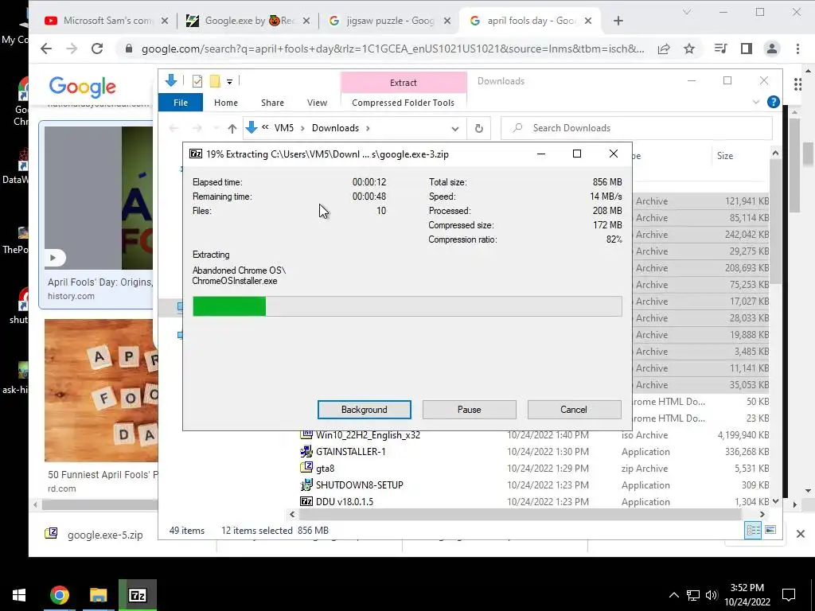
Task: Click the Explorer Up arrow button
Action: tap(232, 128)
